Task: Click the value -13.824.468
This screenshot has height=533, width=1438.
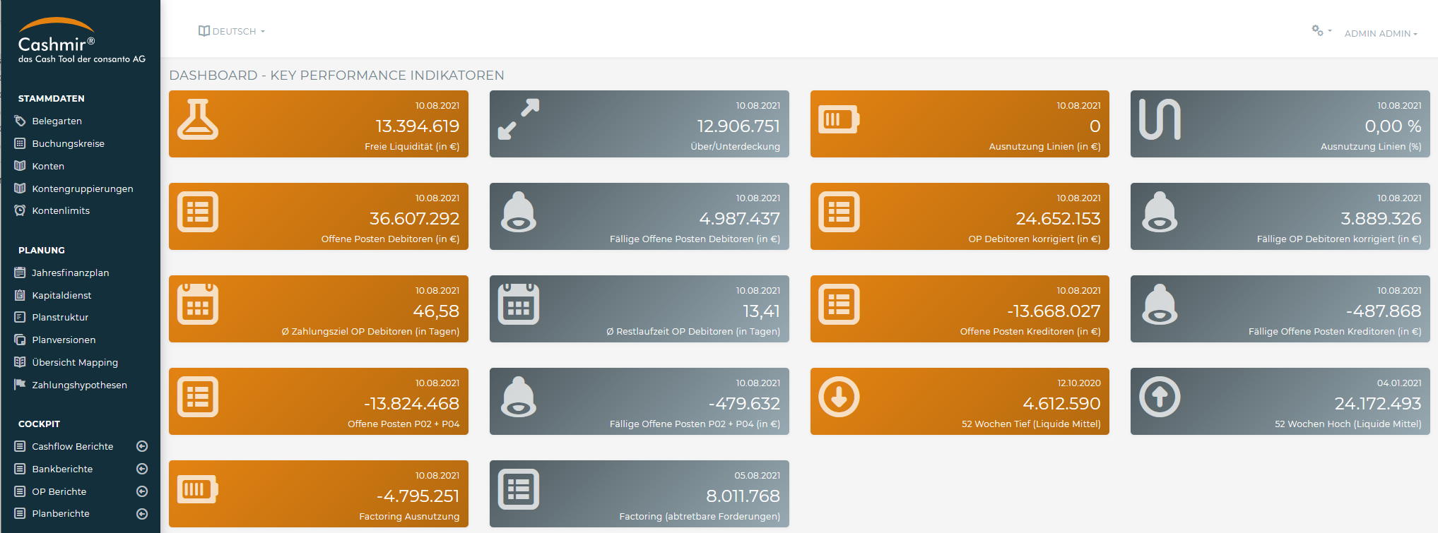Action: (x=411, y=403)
